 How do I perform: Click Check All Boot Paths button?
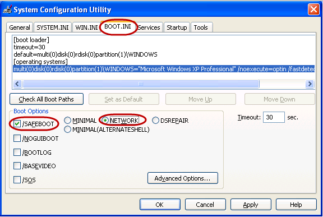point(47,99)
